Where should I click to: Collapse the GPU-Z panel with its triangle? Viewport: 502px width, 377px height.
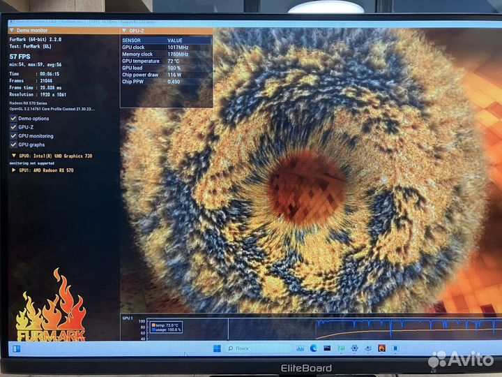coord(124,31)
